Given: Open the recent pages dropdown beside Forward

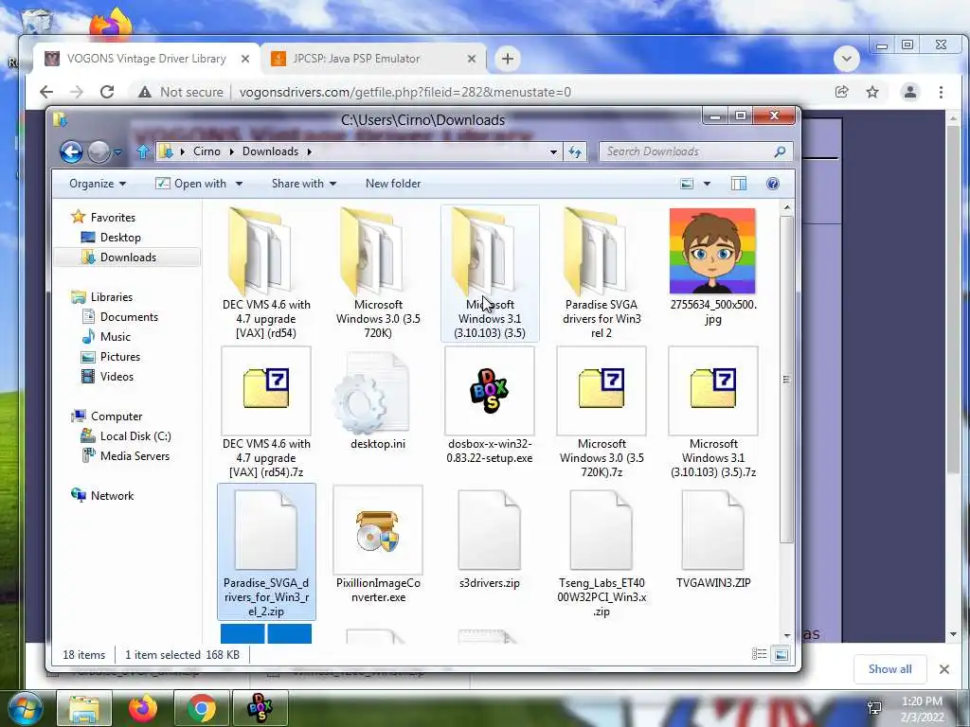Looking at the screenshot, I should (117, 152).
